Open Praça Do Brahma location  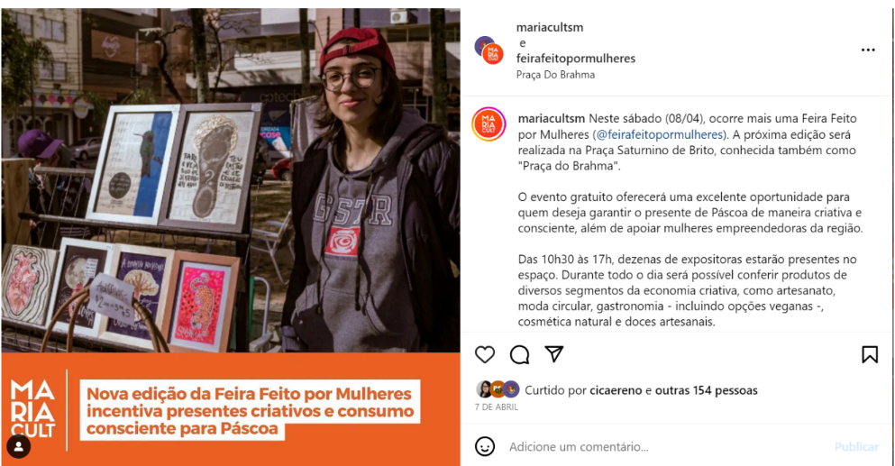pyautogui.click(x=555, y=75)
